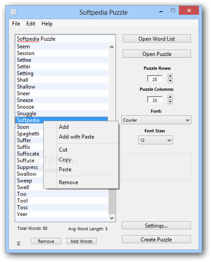Select the word Sneer in list

62,93
